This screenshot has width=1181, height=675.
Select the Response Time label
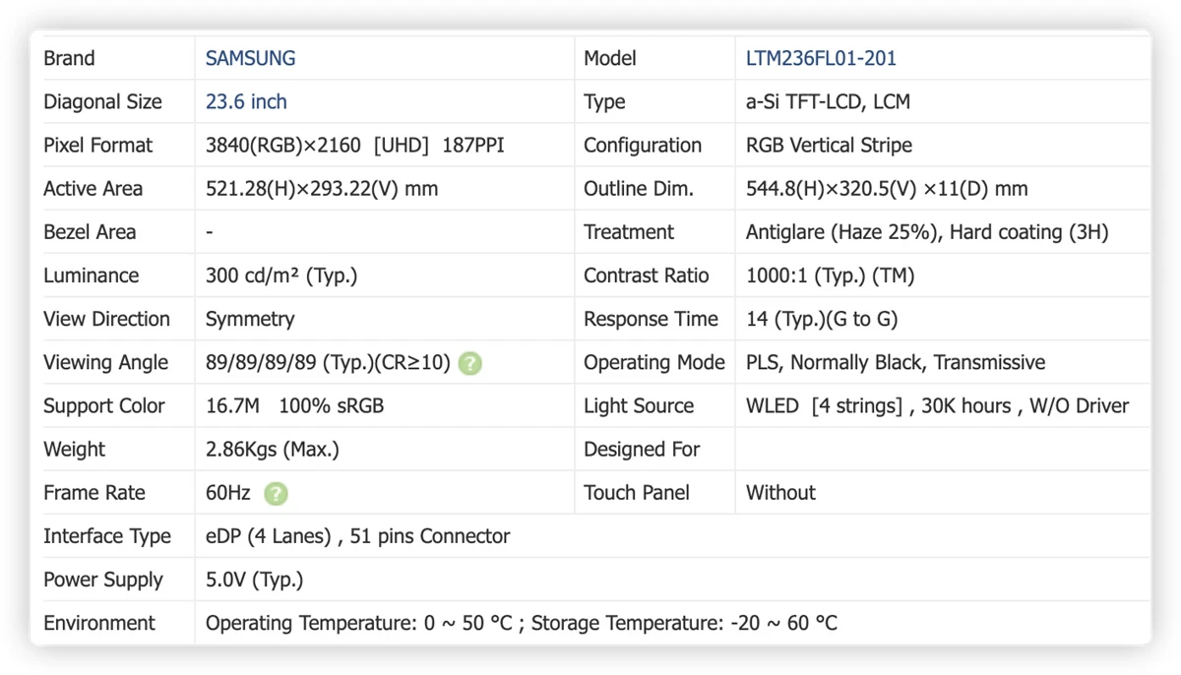(652, 319)
